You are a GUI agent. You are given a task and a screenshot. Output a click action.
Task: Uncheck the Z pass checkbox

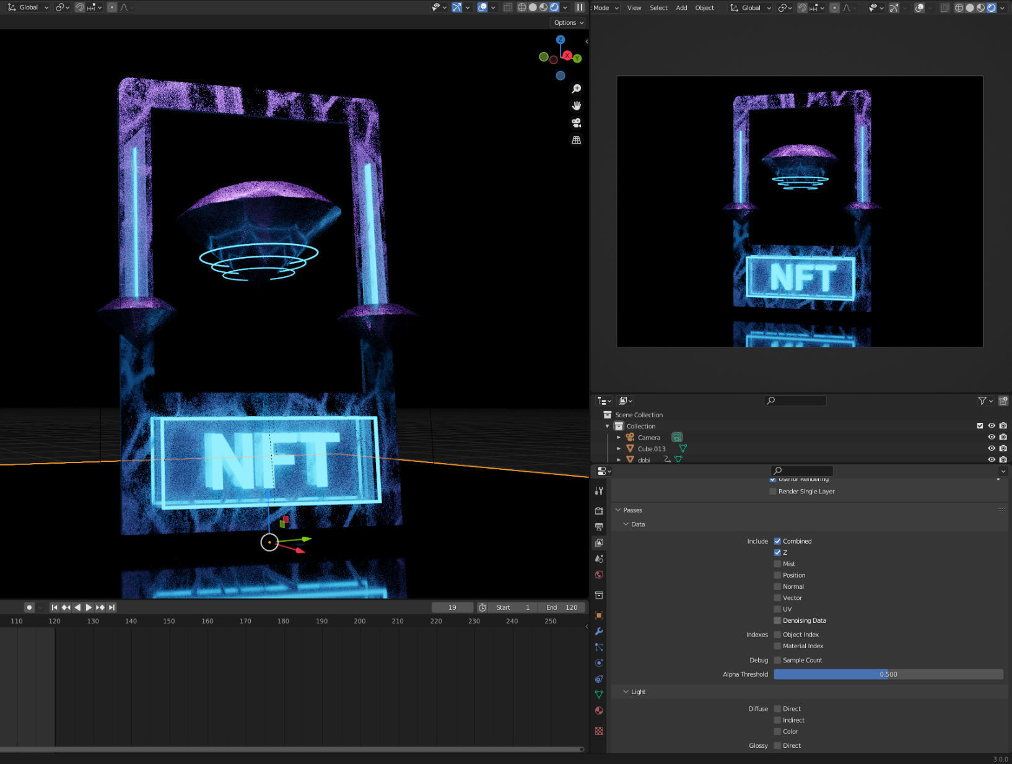click(777, 552)
